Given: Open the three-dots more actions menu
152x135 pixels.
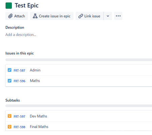Looking at the screenshot, I should point(118,16).
